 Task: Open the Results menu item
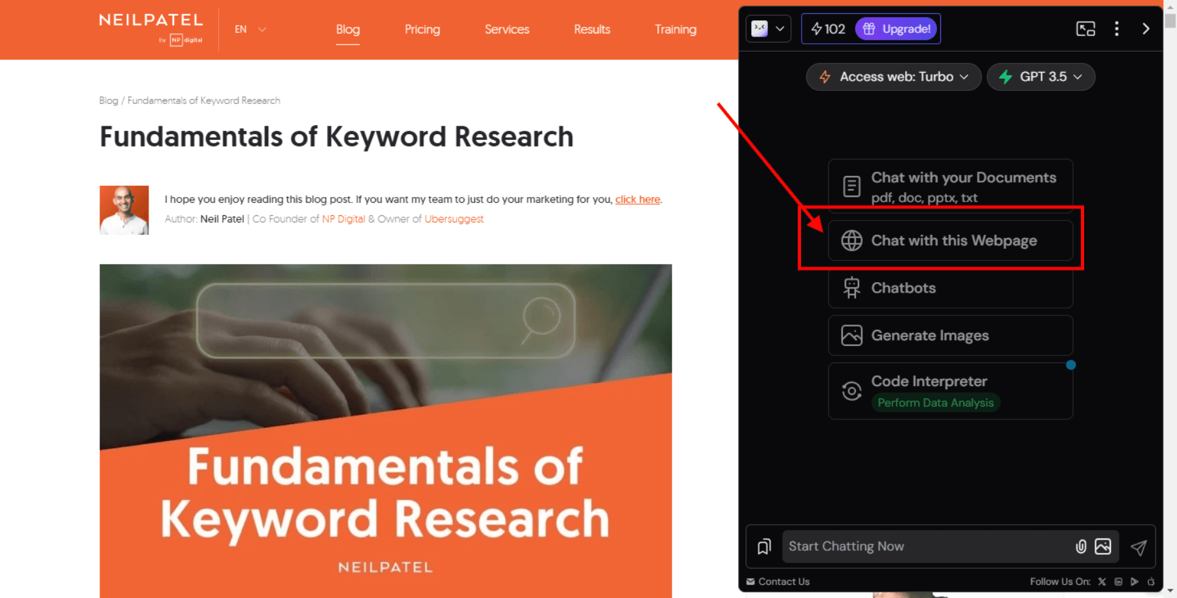tap(592, 29)
